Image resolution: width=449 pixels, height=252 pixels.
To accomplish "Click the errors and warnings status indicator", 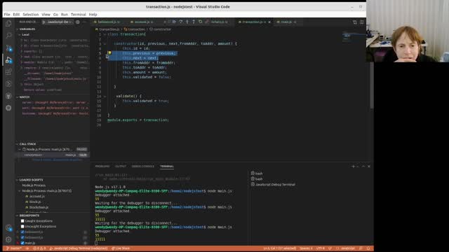I will [39, 248].
